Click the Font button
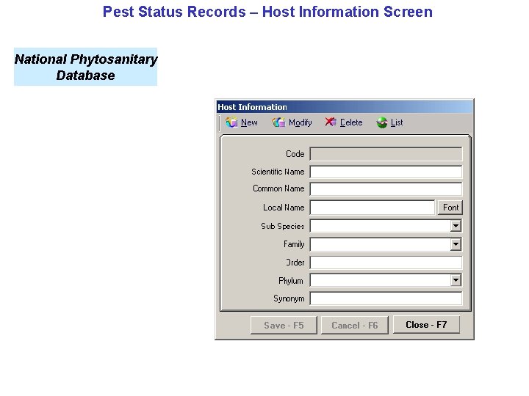The image size is (529, 396). pyautogui.click(x=450, y=207)
